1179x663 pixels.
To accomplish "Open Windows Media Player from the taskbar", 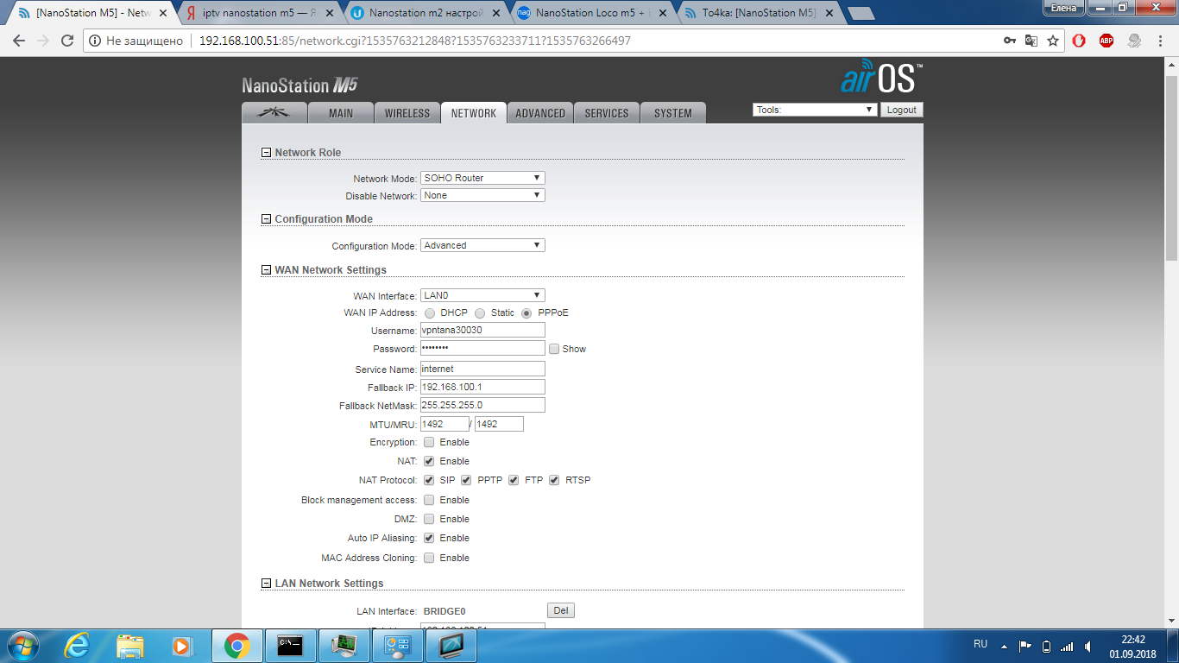I will pyautogui.click(x=182, y=645).
